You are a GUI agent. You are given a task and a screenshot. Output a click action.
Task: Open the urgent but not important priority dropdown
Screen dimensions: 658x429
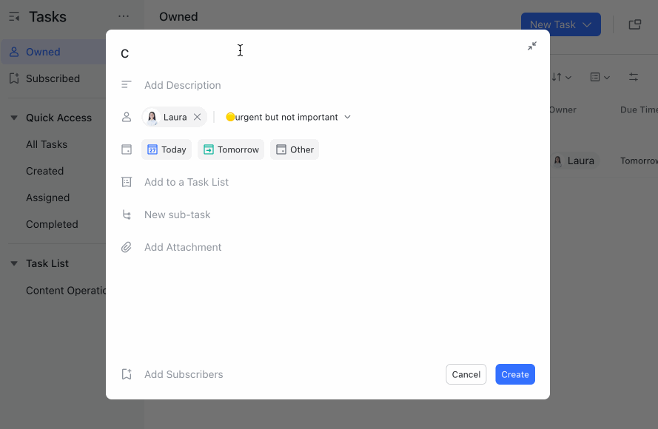click(x=347, y=116)
